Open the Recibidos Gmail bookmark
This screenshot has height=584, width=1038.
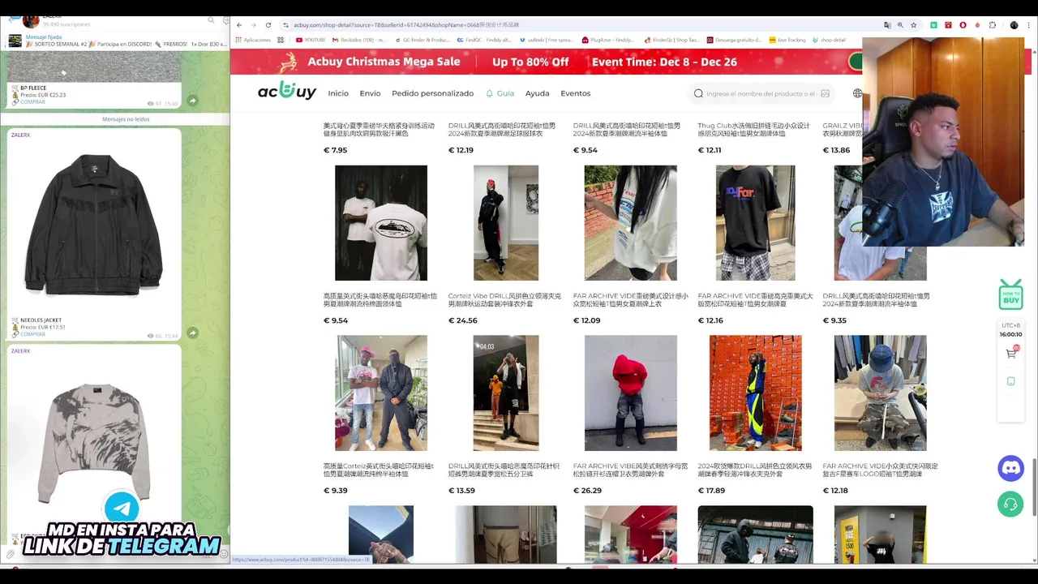358,40
